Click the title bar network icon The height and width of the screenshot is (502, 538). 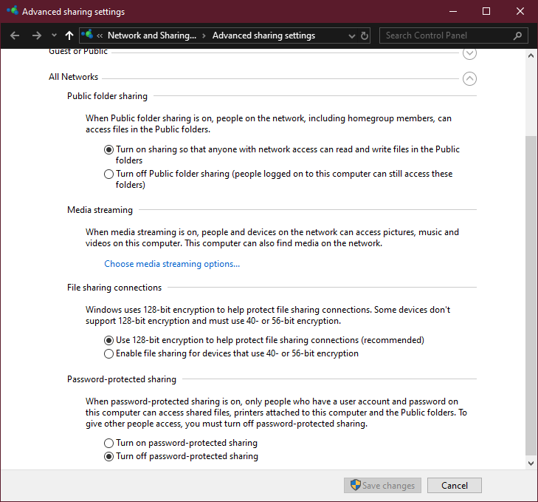click(x=13, y=10)
